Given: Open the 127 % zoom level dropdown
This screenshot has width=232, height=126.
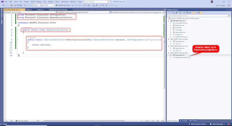Looking at the screenshot, I should pyautogui.click(x=7, y=121).
